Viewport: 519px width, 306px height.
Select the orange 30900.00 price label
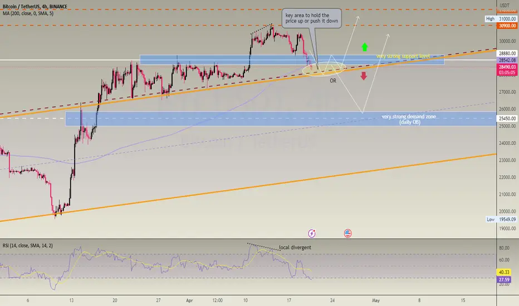pyautogui.click(x=507, y=26)
